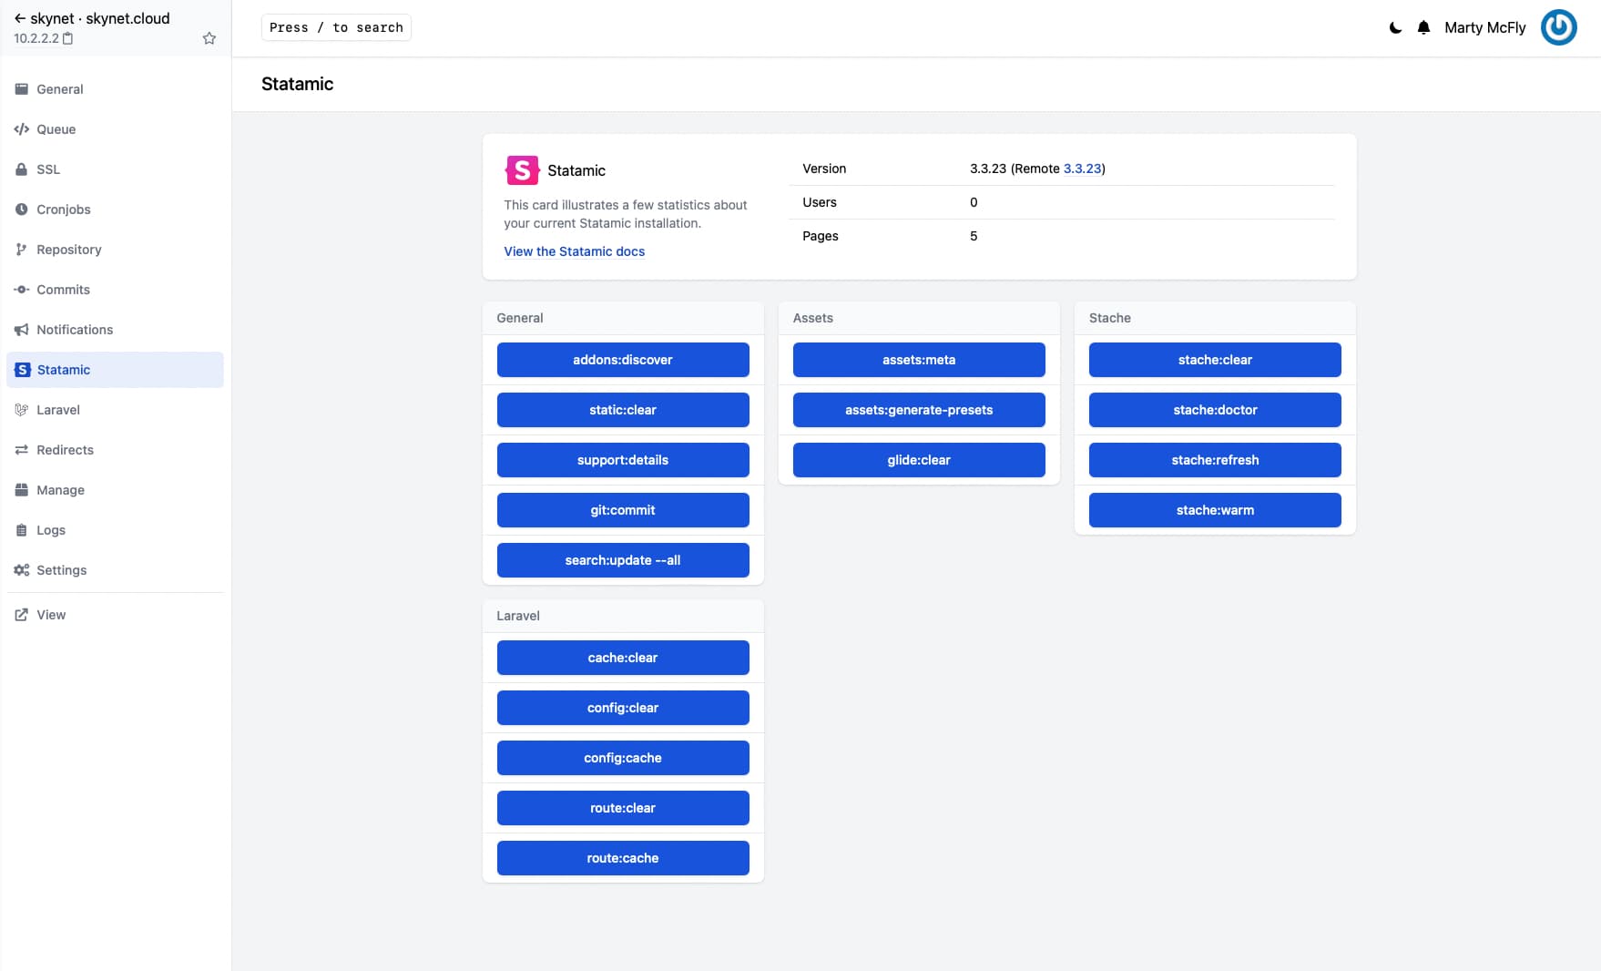This screenshot has height=971, width=1601.
Task: Click the Repository branch icon
Action: [22, 250]
